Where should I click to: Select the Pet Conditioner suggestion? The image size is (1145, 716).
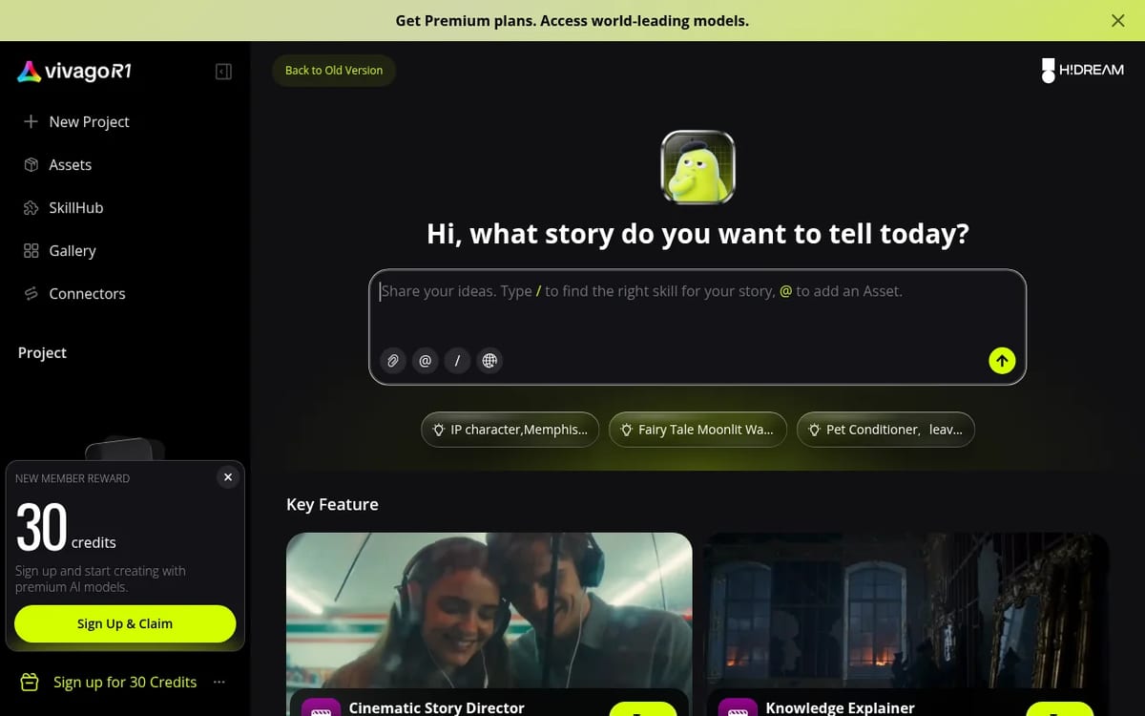[x=886, y=430]
